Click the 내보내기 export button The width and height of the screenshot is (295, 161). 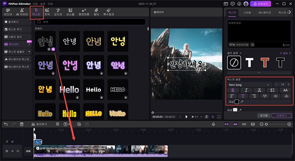coord(261,4)
